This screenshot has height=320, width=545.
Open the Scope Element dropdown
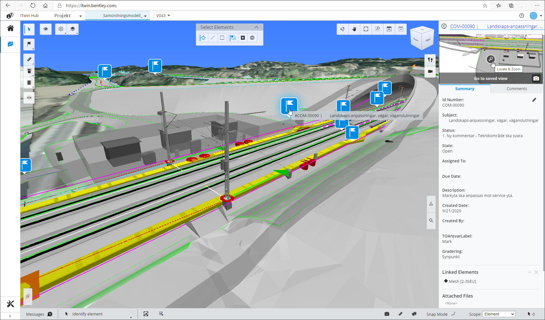click(499, 314)
